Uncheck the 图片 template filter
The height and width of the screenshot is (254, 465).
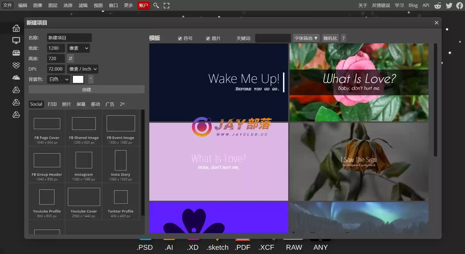(208, 38)
